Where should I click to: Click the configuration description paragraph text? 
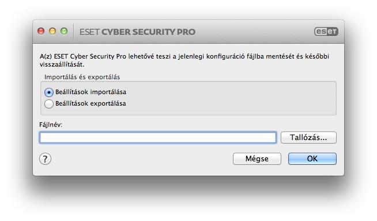184,60
